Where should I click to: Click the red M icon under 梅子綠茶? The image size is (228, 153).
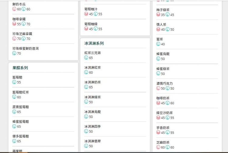pos(158,15)
